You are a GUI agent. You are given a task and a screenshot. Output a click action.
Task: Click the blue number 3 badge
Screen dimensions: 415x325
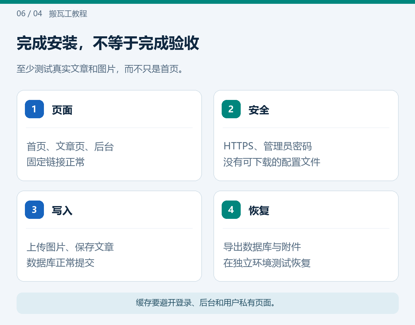coord(34,210)
